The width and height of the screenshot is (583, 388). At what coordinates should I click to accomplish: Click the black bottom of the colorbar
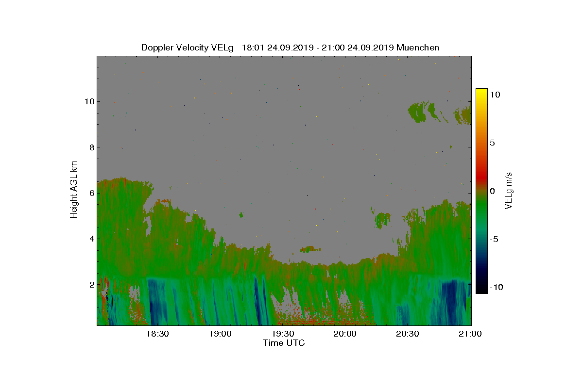coord(481,289)
